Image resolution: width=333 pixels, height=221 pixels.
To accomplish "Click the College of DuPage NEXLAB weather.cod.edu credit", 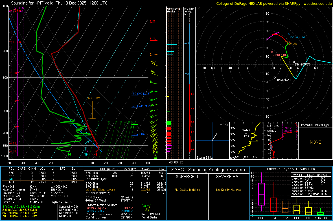I will 274,3.
